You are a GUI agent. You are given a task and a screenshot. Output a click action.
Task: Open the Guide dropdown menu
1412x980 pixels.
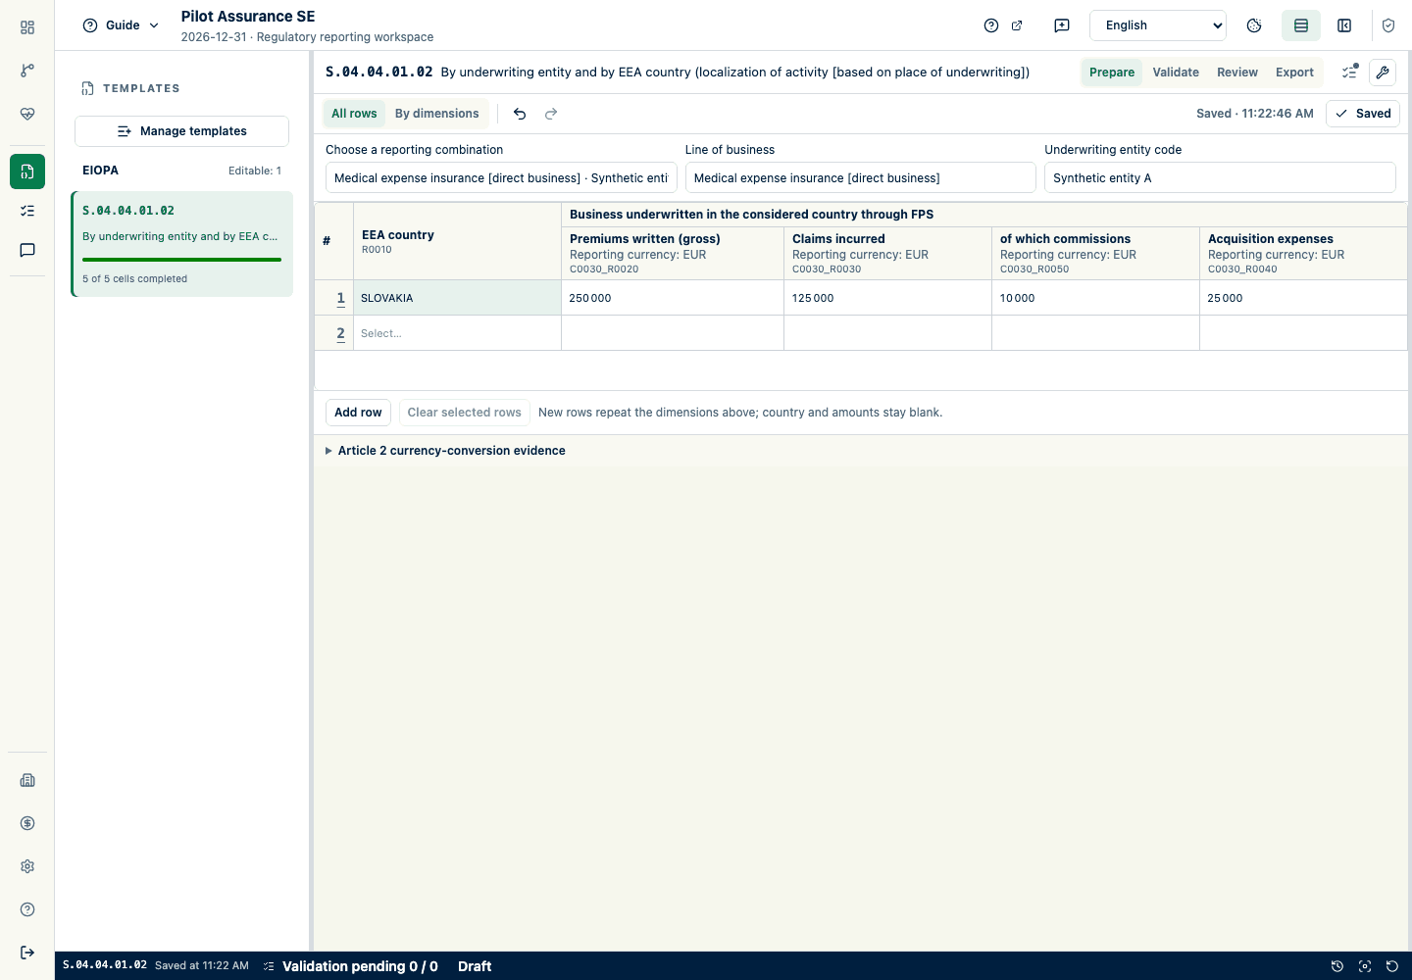121,25
